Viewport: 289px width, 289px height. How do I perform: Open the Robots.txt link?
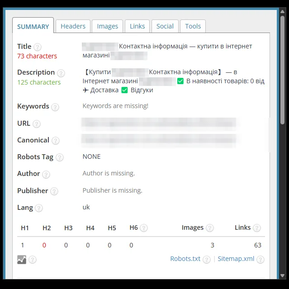tap(185, 259)
